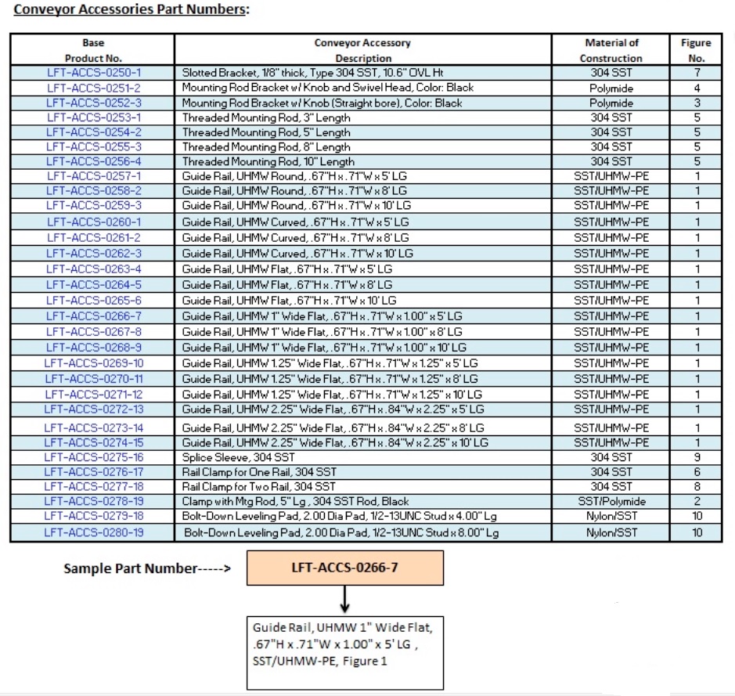The width and height of the screenshot is (735, 696).
Task: Select part number LFT-ACCS-0266-7 in the table
Action: (93, 316)
